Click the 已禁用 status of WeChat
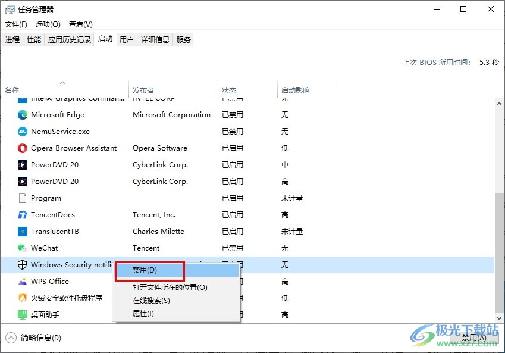 pyautogui.click(x=233, y=248)
